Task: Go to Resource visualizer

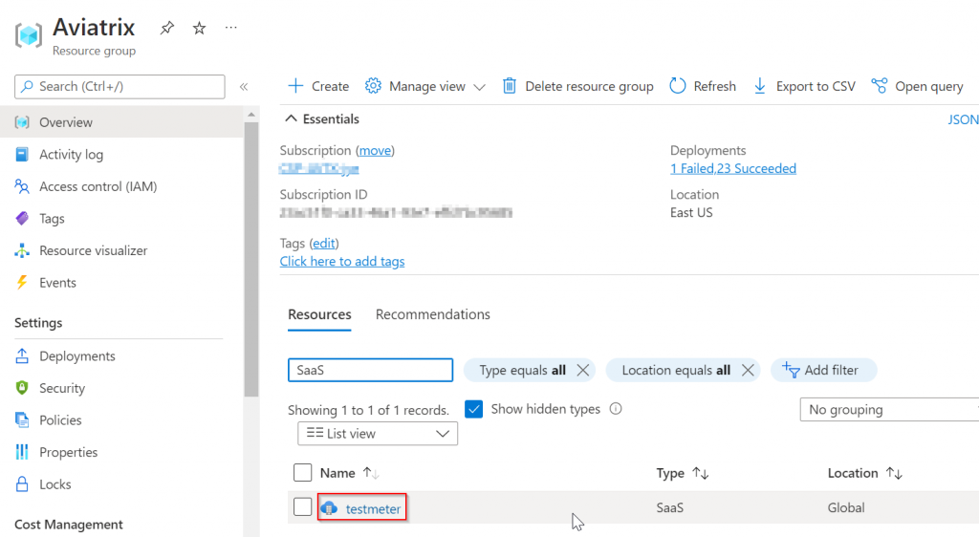Action: coord(93,250)
